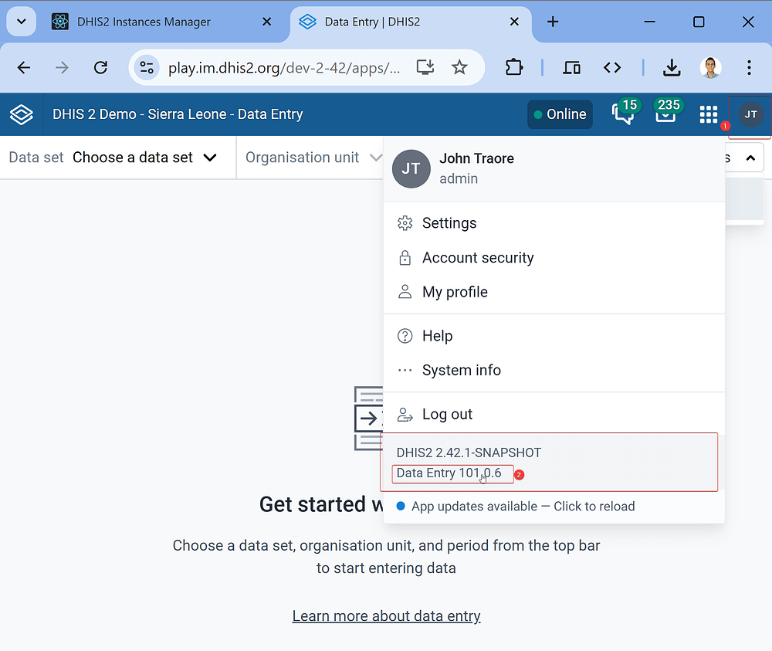
Task: Click DHIS2 2.42.1-SNAPSHOT version text
Action: tap(469, 453)
